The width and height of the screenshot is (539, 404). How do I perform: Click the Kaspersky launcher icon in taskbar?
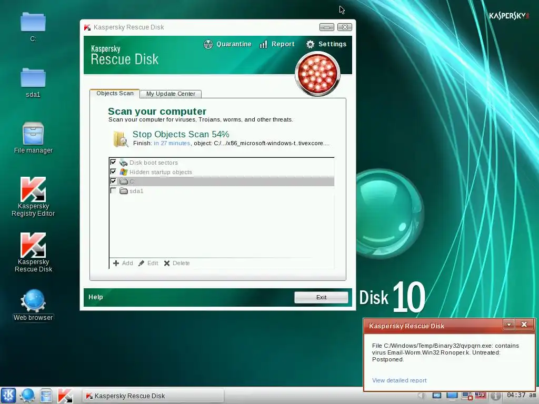pyautogui.click(x=65, y=396)
